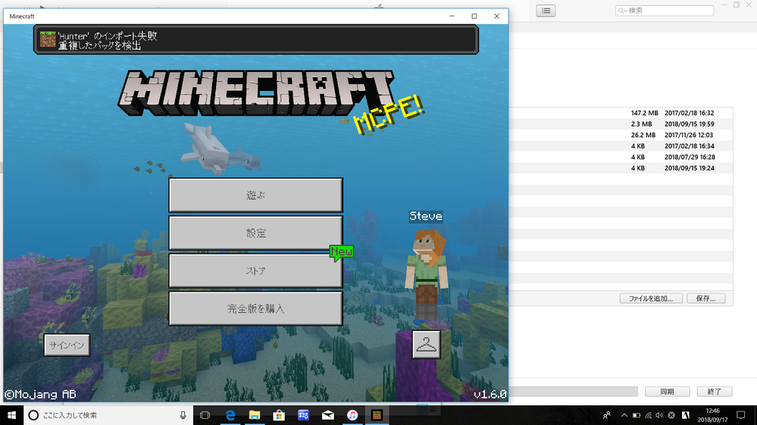Image resolution: width=757 pixels, height=425 pixels.
Task: Open Task View on the taskbar
Action: pyautogui.click(x=205, y=415)
